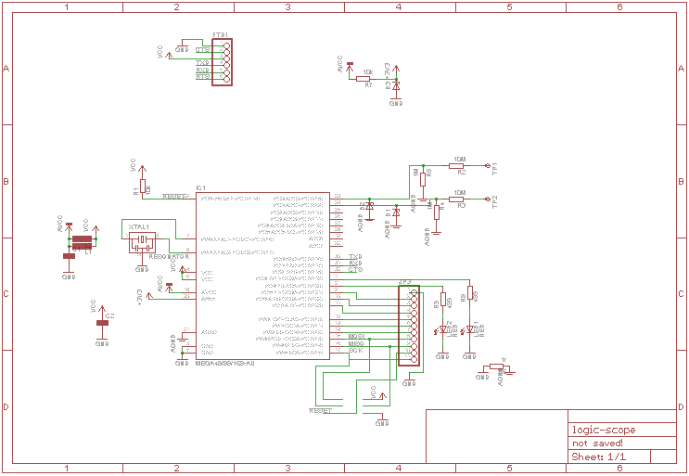Click resistor R3 10M symbol
Viewport: 689px width, 476px height.
coord(456,199)
